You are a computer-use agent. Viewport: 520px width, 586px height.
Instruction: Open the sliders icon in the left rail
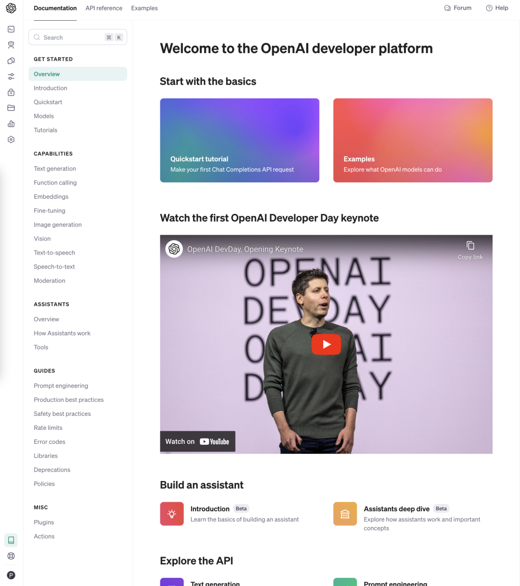pyautogui.click(x=11, y=77)
